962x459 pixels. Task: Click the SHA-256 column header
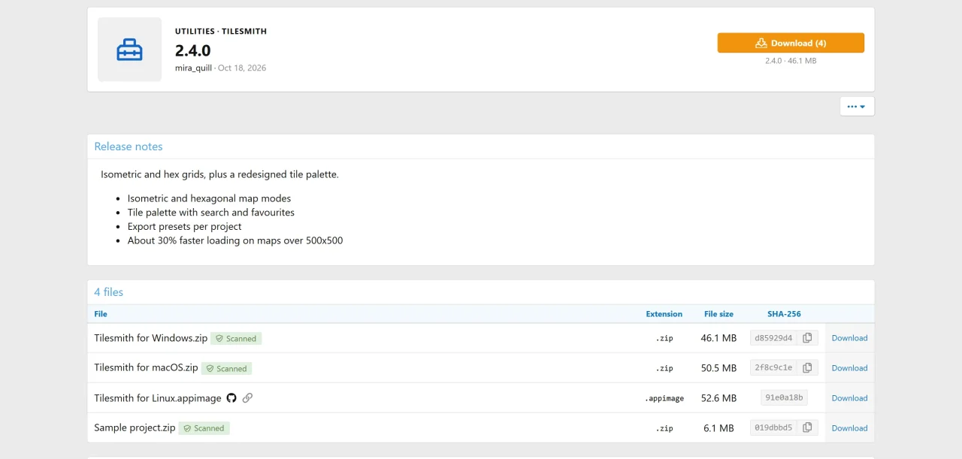click(x=784, y=314)
